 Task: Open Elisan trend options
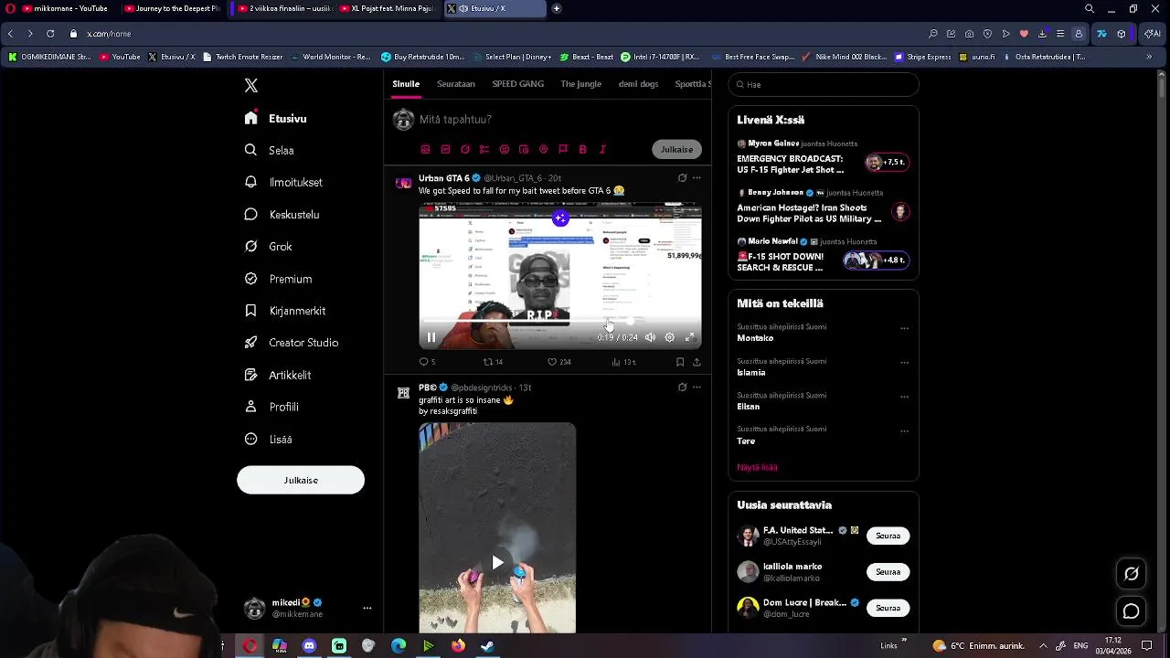point(904,397)
